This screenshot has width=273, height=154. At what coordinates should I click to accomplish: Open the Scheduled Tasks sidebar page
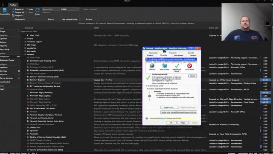(7, 60)
